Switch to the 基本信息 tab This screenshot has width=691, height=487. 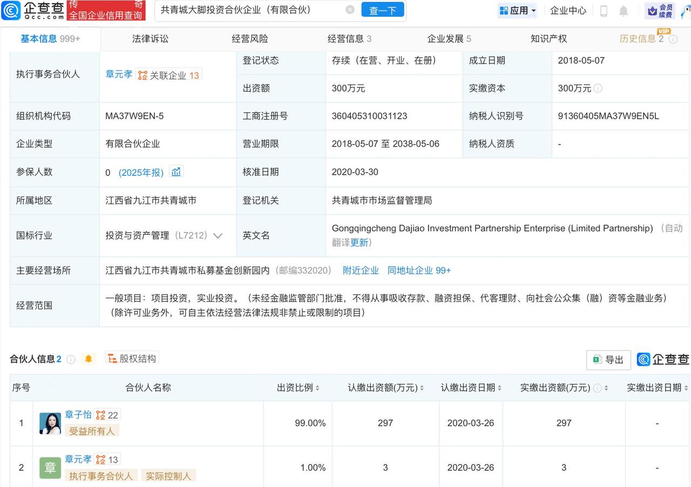tap(50, 38)
